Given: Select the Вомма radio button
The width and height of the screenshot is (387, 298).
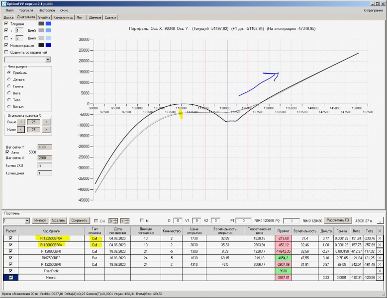Looking at the screenshot, I should [x=9, y=107].
